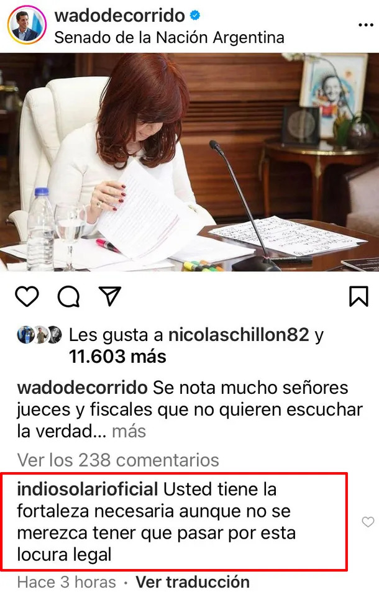Click 'Hace 3 horas' timestamp

pos(66,582)
